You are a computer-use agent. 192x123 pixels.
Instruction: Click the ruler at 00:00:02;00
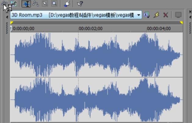(91, 29)
